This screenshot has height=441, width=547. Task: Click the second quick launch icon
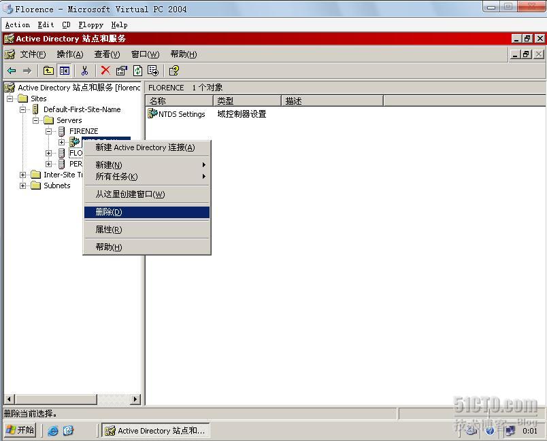click(x=68, y=431)
